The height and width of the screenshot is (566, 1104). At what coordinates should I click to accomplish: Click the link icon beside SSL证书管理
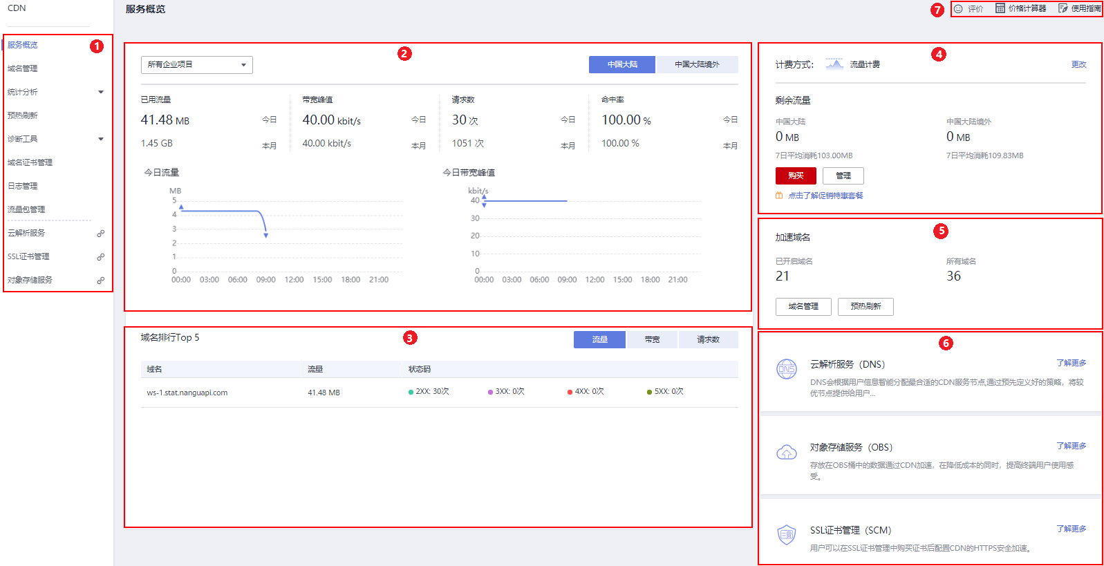point(101,257)
